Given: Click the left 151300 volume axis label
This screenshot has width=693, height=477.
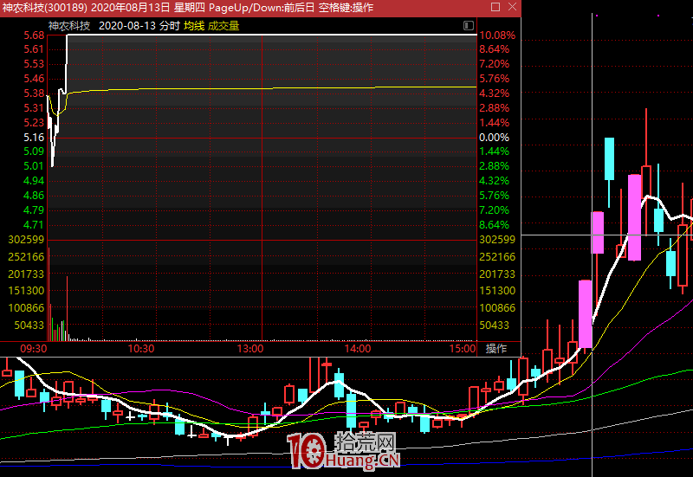Looking at the screenshot, I should click(26, 291).
